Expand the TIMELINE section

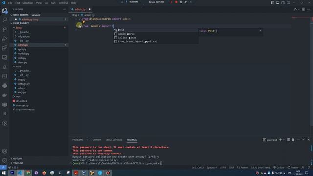11,163
